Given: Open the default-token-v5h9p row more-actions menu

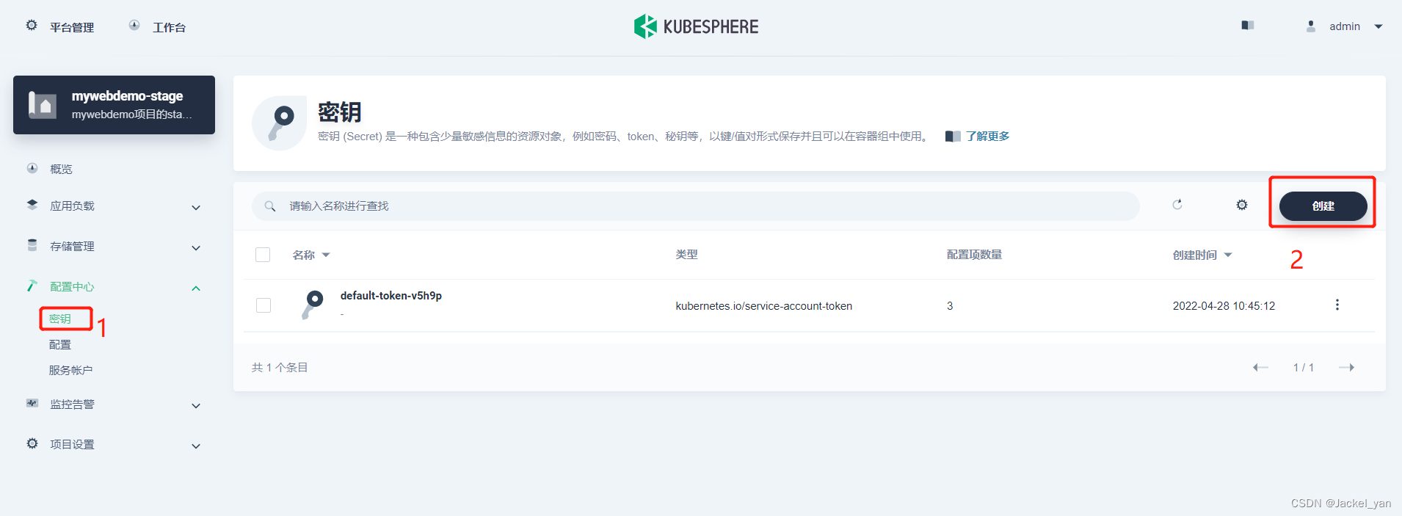Looking at the screenshot, I should (1337, 305).
